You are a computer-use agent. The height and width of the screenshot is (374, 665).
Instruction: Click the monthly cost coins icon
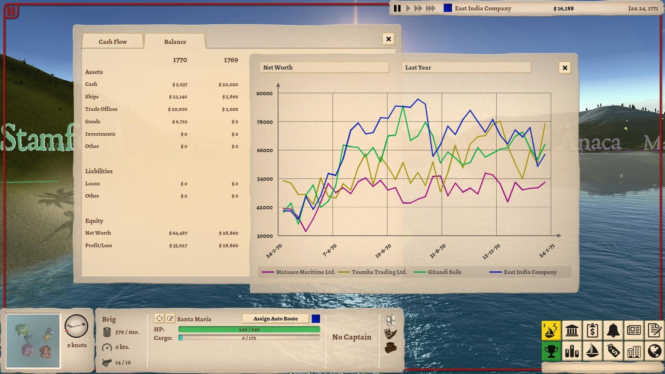107,332
